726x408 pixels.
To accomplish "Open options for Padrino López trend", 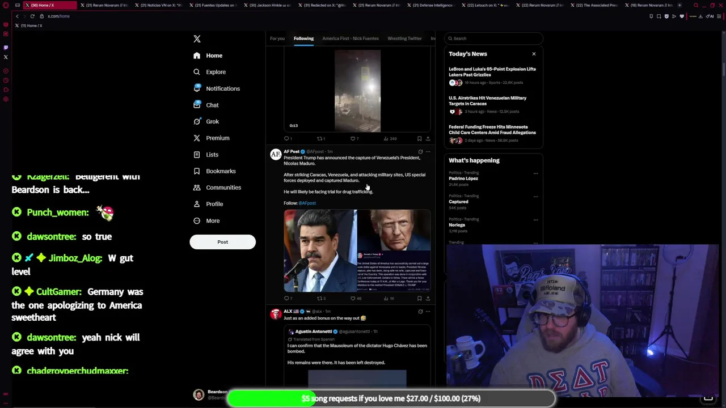I will pyautogui.click(x=535, y=173).
